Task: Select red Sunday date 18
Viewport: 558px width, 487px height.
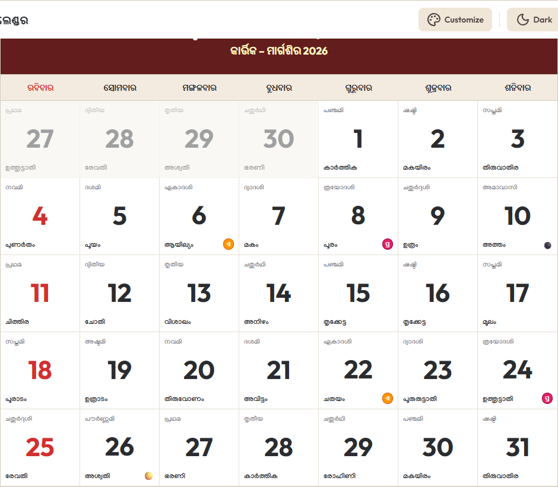Action: tap(40, 371)
